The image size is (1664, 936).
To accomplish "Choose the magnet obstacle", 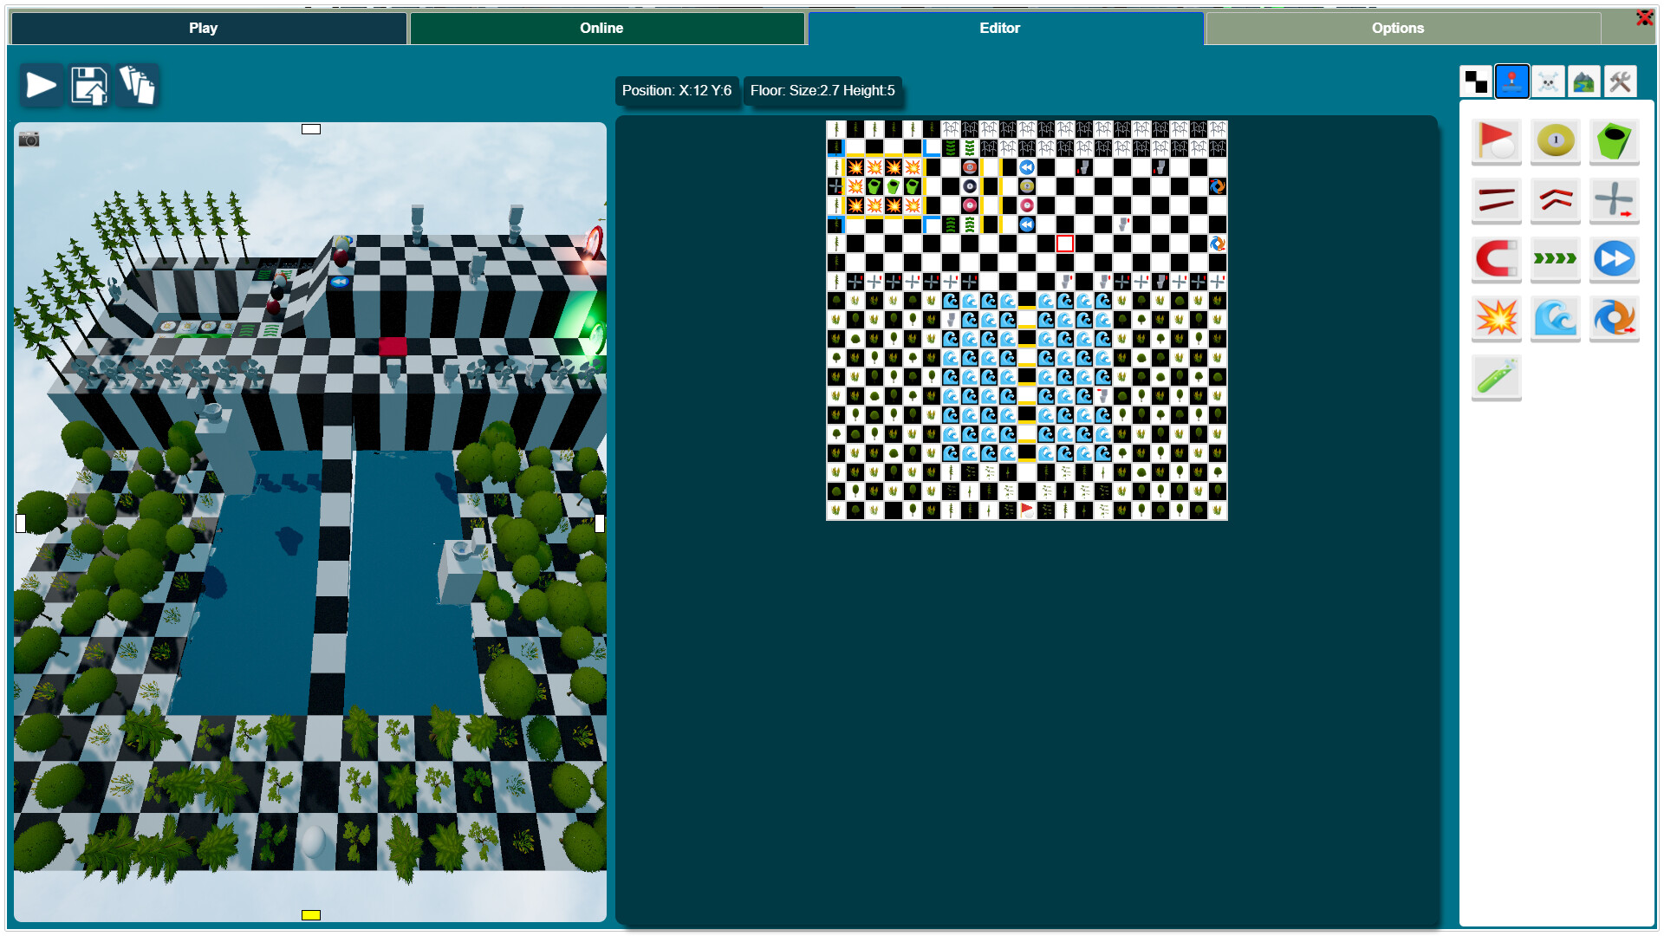I will coord(1497,259).
